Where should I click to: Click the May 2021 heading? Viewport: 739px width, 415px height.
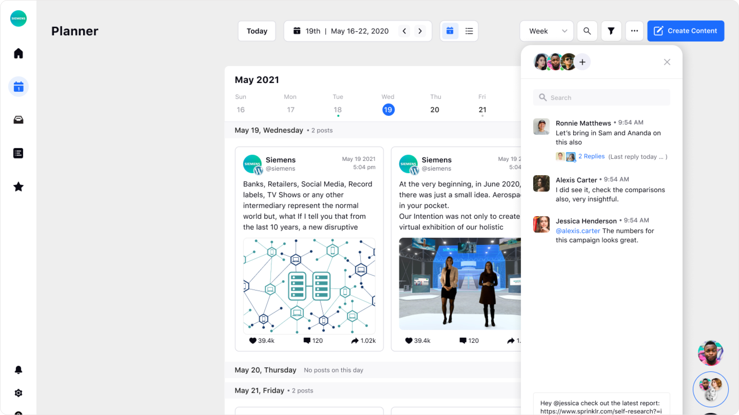[257, 80]
